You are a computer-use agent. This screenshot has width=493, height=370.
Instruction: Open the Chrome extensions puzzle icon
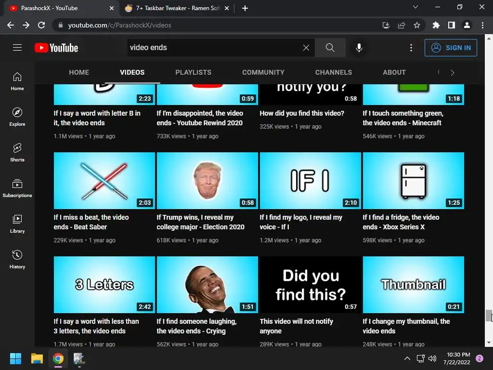click(436, 25)
